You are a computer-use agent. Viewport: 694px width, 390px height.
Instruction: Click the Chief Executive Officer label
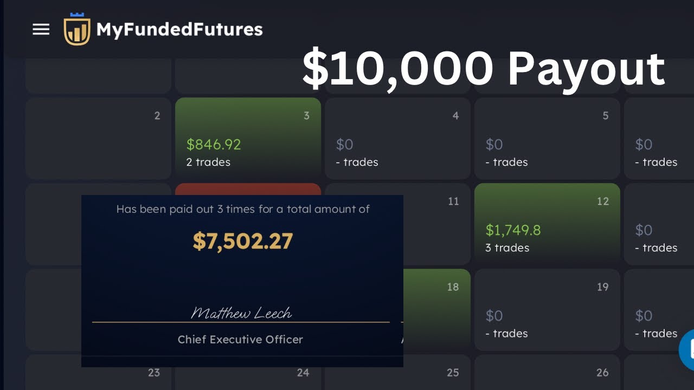pos(240,340)
